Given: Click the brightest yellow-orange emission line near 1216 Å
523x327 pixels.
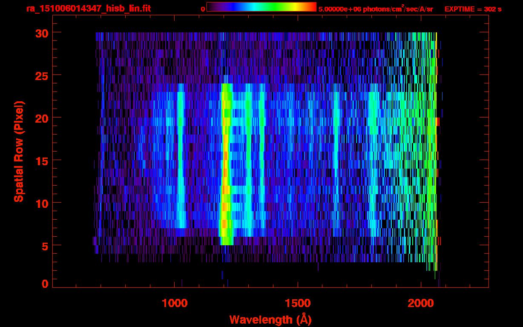Looking at the screenshot, I should coord(226,187).
